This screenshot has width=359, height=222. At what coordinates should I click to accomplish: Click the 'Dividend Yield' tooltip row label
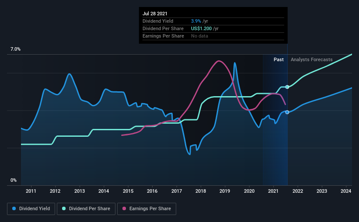158,21
